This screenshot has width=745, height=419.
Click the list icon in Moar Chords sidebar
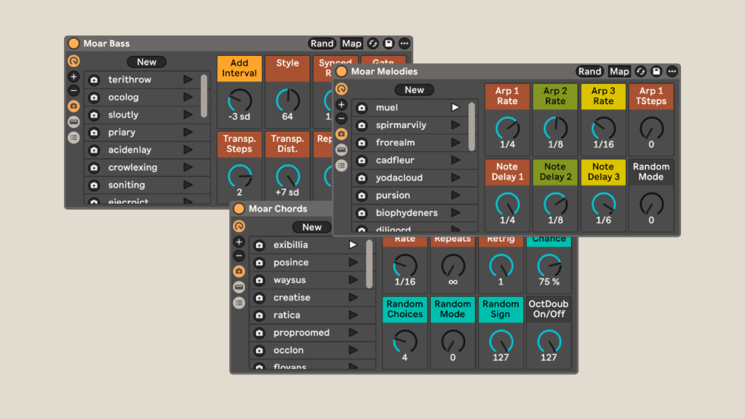239,303
